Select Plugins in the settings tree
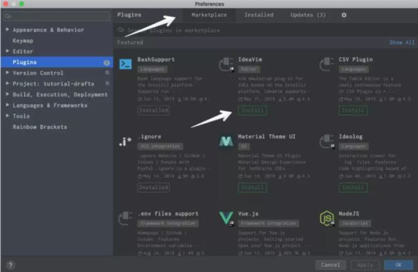Viewport: 418px width, 272px height. tap(57, 62)
